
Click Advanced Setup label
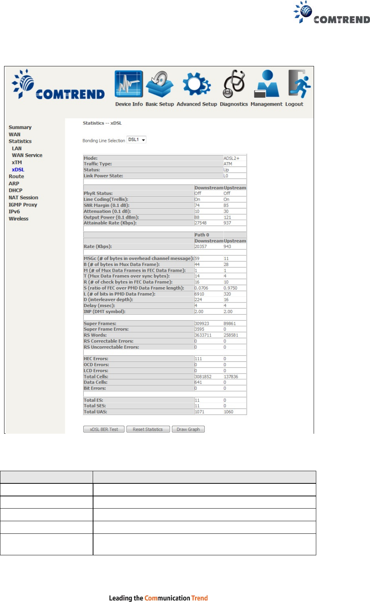click(x=196, y=104)
